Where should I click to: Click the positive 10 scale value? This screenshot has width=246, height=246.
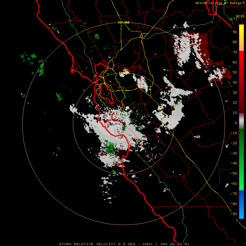[x=235, y=113]
